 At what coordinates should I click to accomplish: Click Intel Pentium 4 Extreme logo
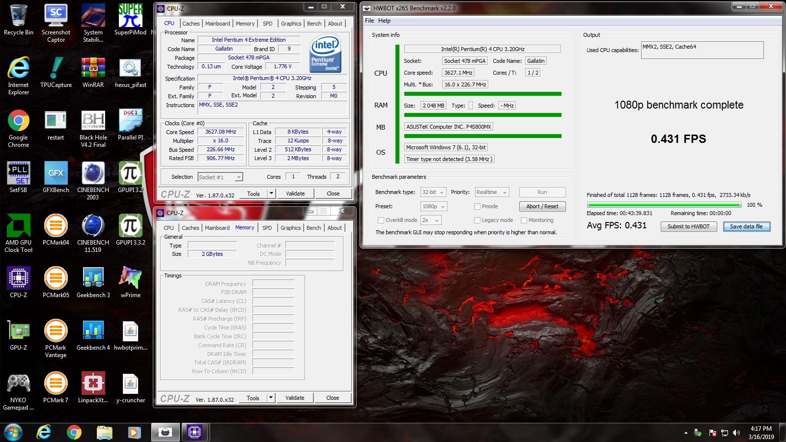pos(325,54)
